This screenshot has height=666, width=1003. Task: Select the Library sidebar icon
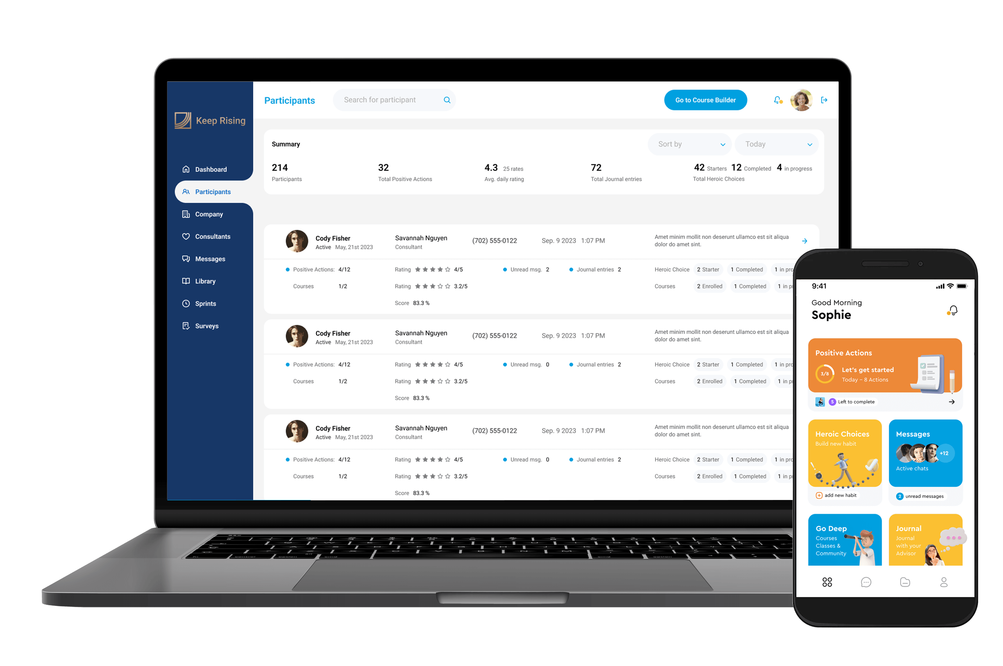pos(185,281)
